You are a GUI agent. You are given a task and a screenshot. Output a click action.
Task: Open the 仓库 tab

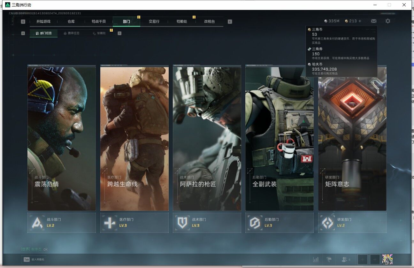[x=71, y=21]
